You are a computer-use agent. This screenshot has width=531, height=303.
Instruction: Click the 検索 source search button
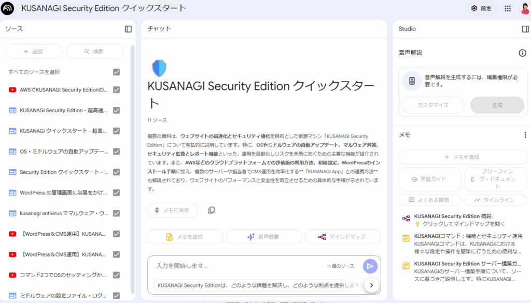[95, 51]
